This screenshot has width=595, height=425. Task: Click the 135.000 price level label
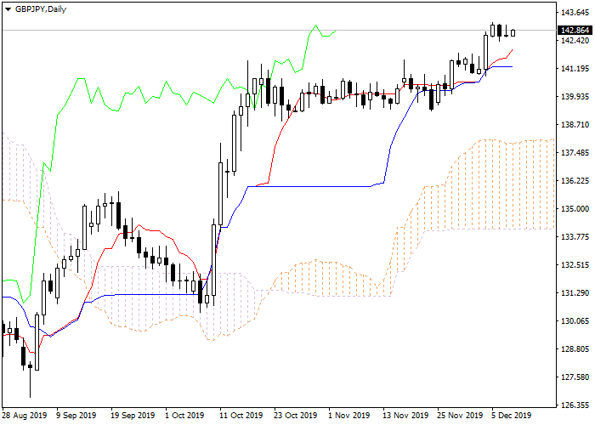click(575, 209)
